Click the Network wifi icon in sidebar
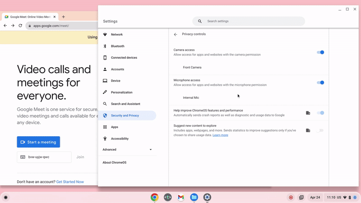The image size is (361, 203). pos(105,35)
